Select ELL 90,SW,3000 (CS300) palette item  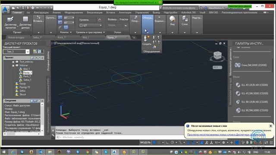(252, 110)
